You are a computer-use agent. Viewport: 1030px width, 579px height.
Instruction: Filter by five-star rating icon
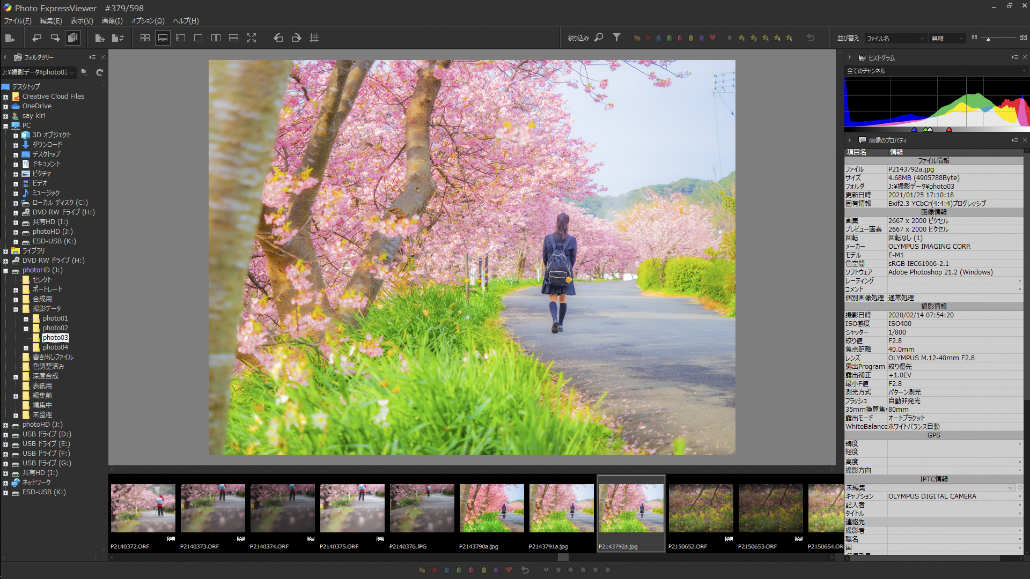pyautogui.click(x=789, y=38)
